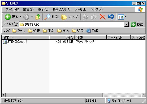Image resolution: width=147 pixels, height=104 pixels.
Task: Open the 編集(E) menu
Action: point(28,10)
